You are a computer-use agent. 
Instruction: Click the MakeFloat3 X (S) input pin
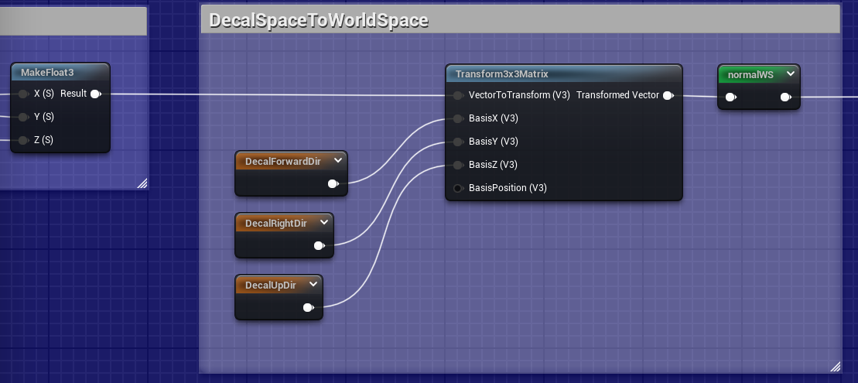tap(23, 94)
